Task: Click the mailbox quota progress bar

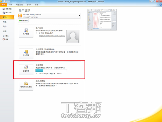Action: (x=51, y=71)
